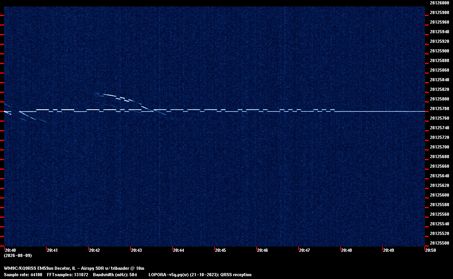Click the 20:44 time axis label
Image resolution: width=453 pixels, height=279 pixels.
pos(178,250)
